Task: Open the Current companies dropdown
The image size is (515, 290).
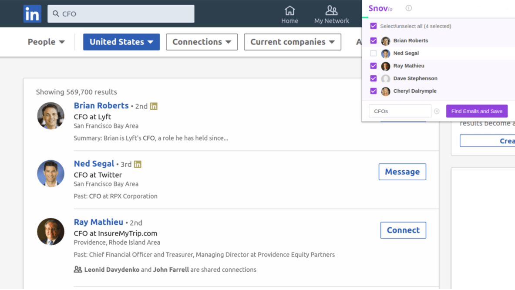Action: tap(292, 42)
